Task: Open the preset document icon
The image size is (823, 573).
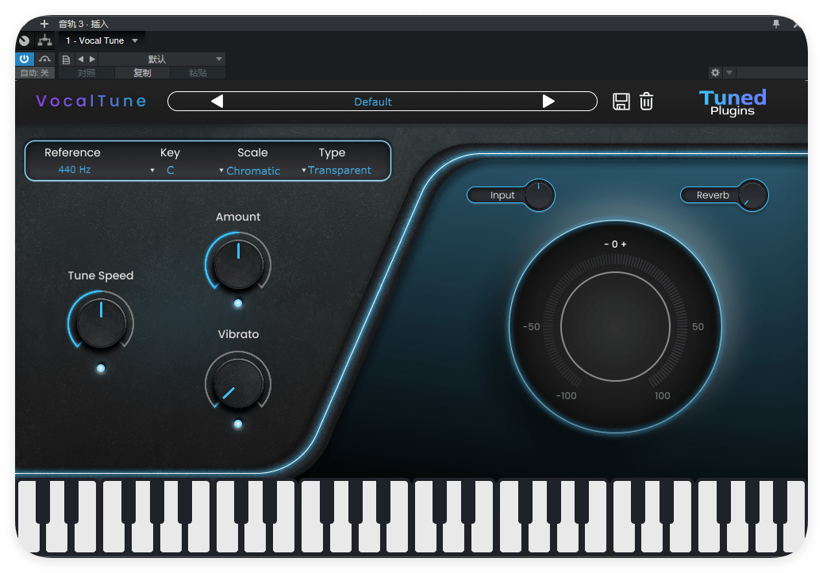Action: tap(66, 60)
